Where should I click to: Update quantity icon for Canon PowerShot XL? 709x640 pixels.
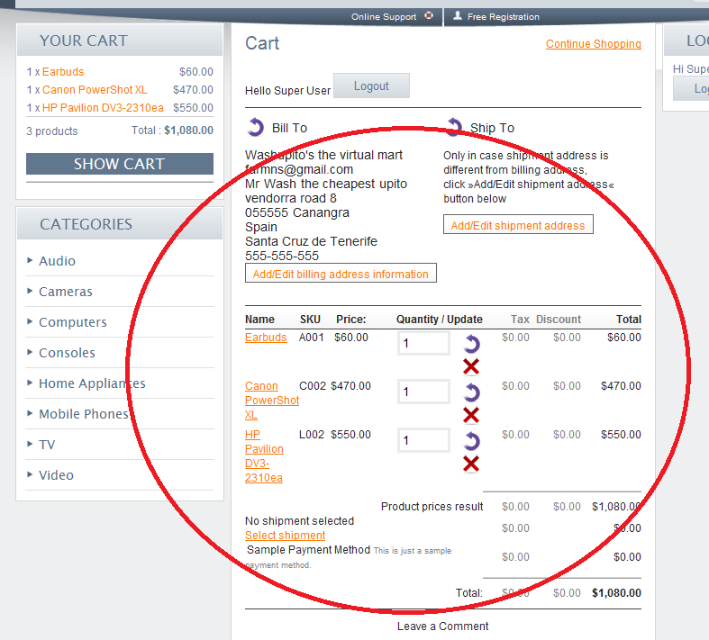[471, 392]
